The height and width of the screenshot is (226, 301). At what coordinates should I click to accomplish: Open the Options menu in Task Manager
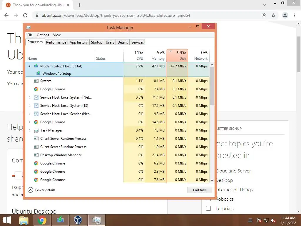click(43, 35)
